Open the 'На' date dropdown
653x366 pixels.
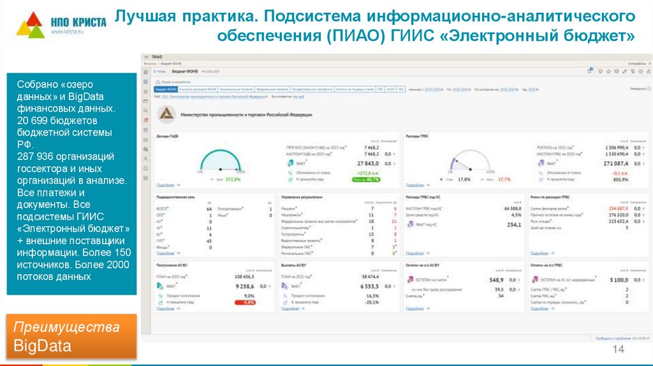click(x=462, y=89)
